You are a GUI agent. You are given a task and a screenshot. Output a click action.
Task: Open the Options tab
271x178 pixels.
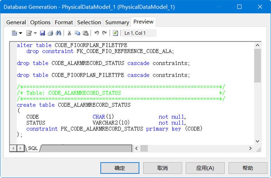[40, 22]
